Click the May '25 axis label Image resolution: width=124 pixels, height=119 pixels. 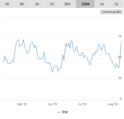22,104
